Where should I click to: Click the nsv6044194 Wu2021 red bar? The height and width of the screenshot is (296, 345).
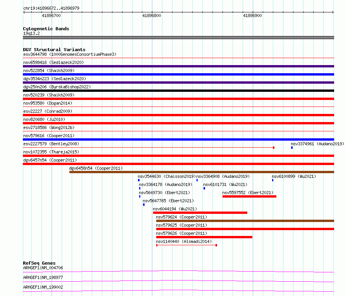click(x=200, y=213)
